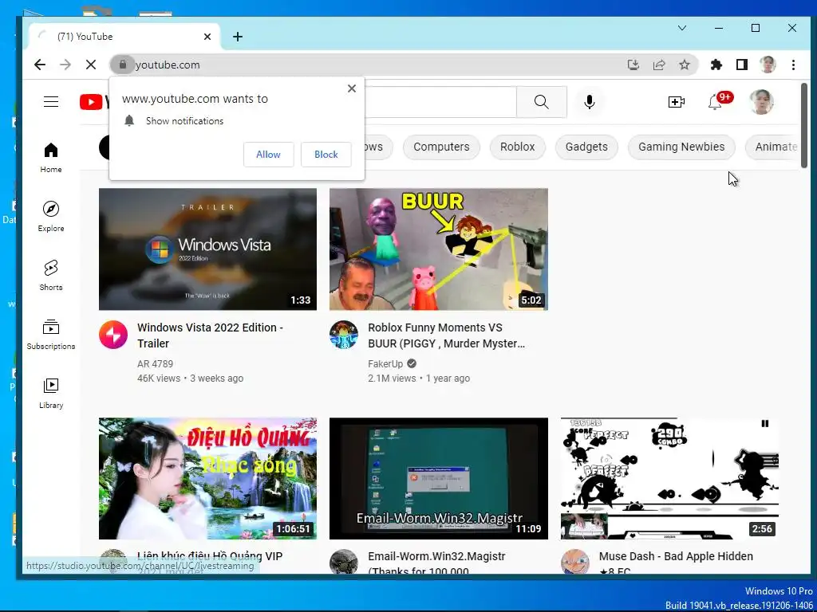Select the Computers filter chip
The height and width of the screenshot is (612, 817).
point(441,147)
